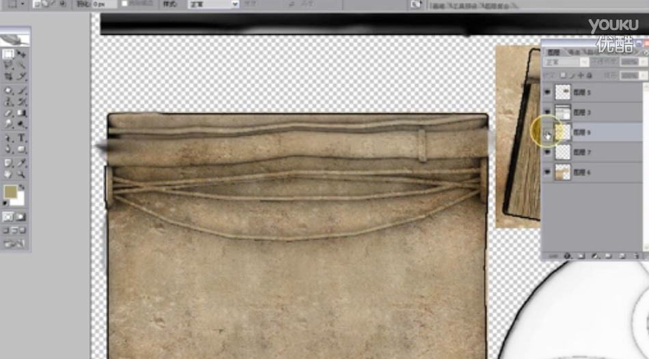Screen dimensions: 649x359
Task: Select the Hand tool
Action: pyautogui.click(x=8, y=174)
